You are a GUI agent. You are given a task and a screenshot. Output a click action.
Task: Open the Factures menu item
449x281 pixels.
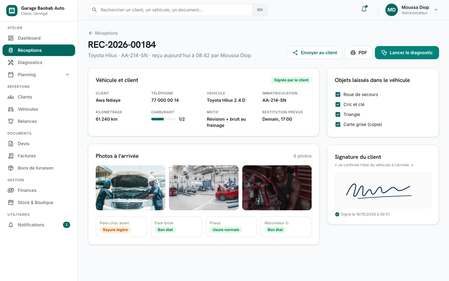pos(39,156)
